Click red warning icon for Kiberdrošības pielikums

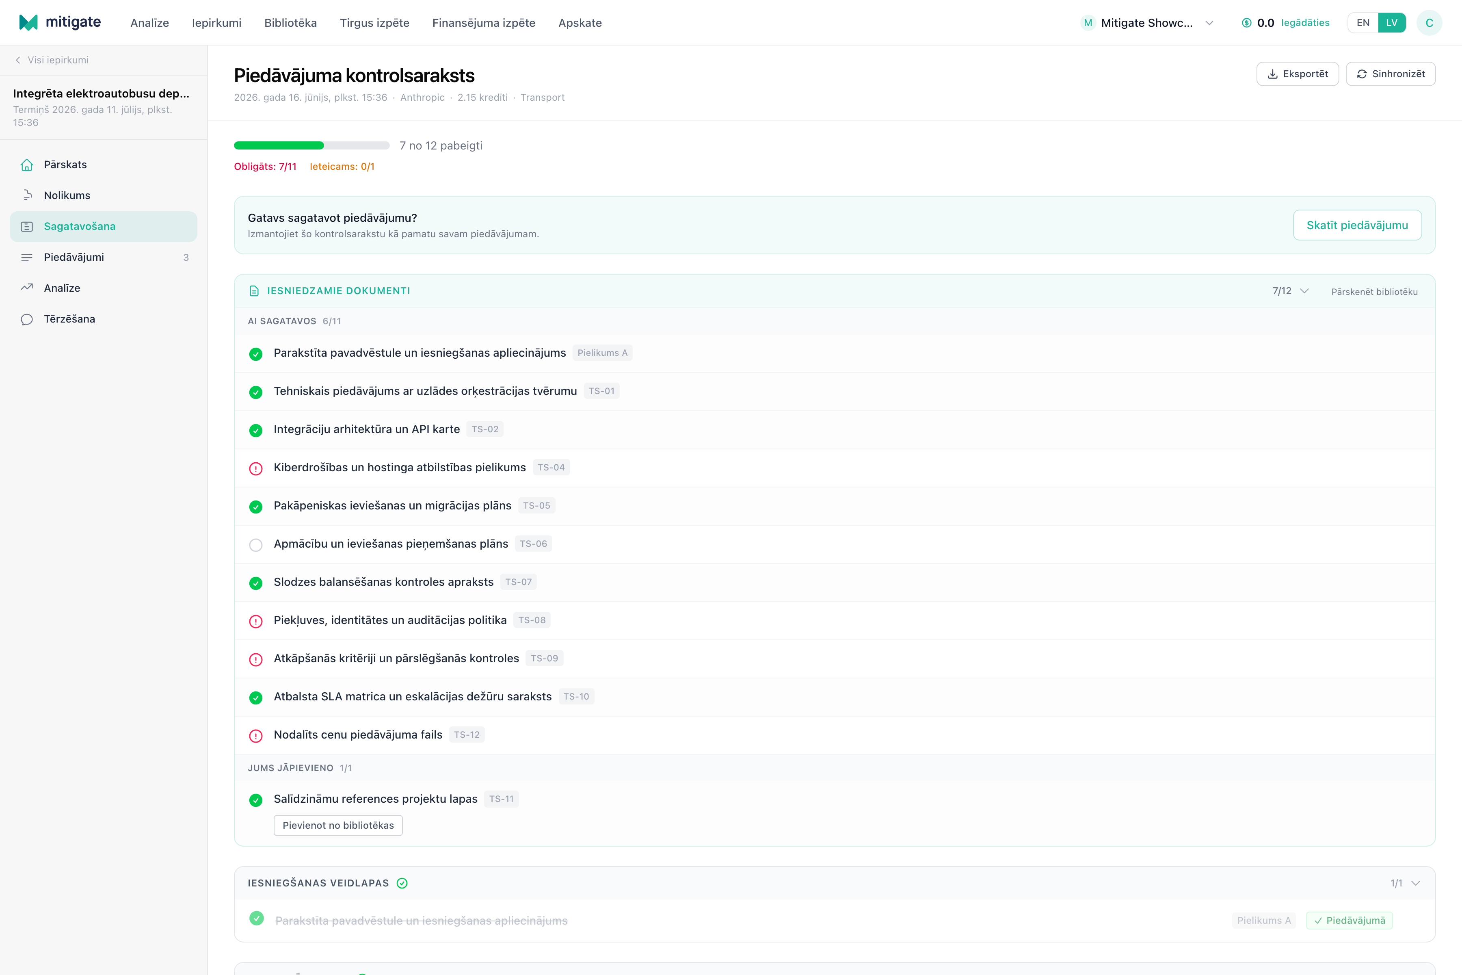pos(255,468)
